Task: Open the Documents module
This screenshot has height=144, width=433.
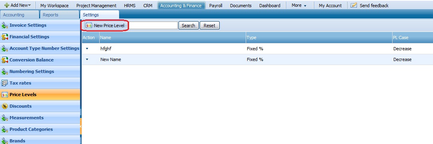Action: [241, 6]
